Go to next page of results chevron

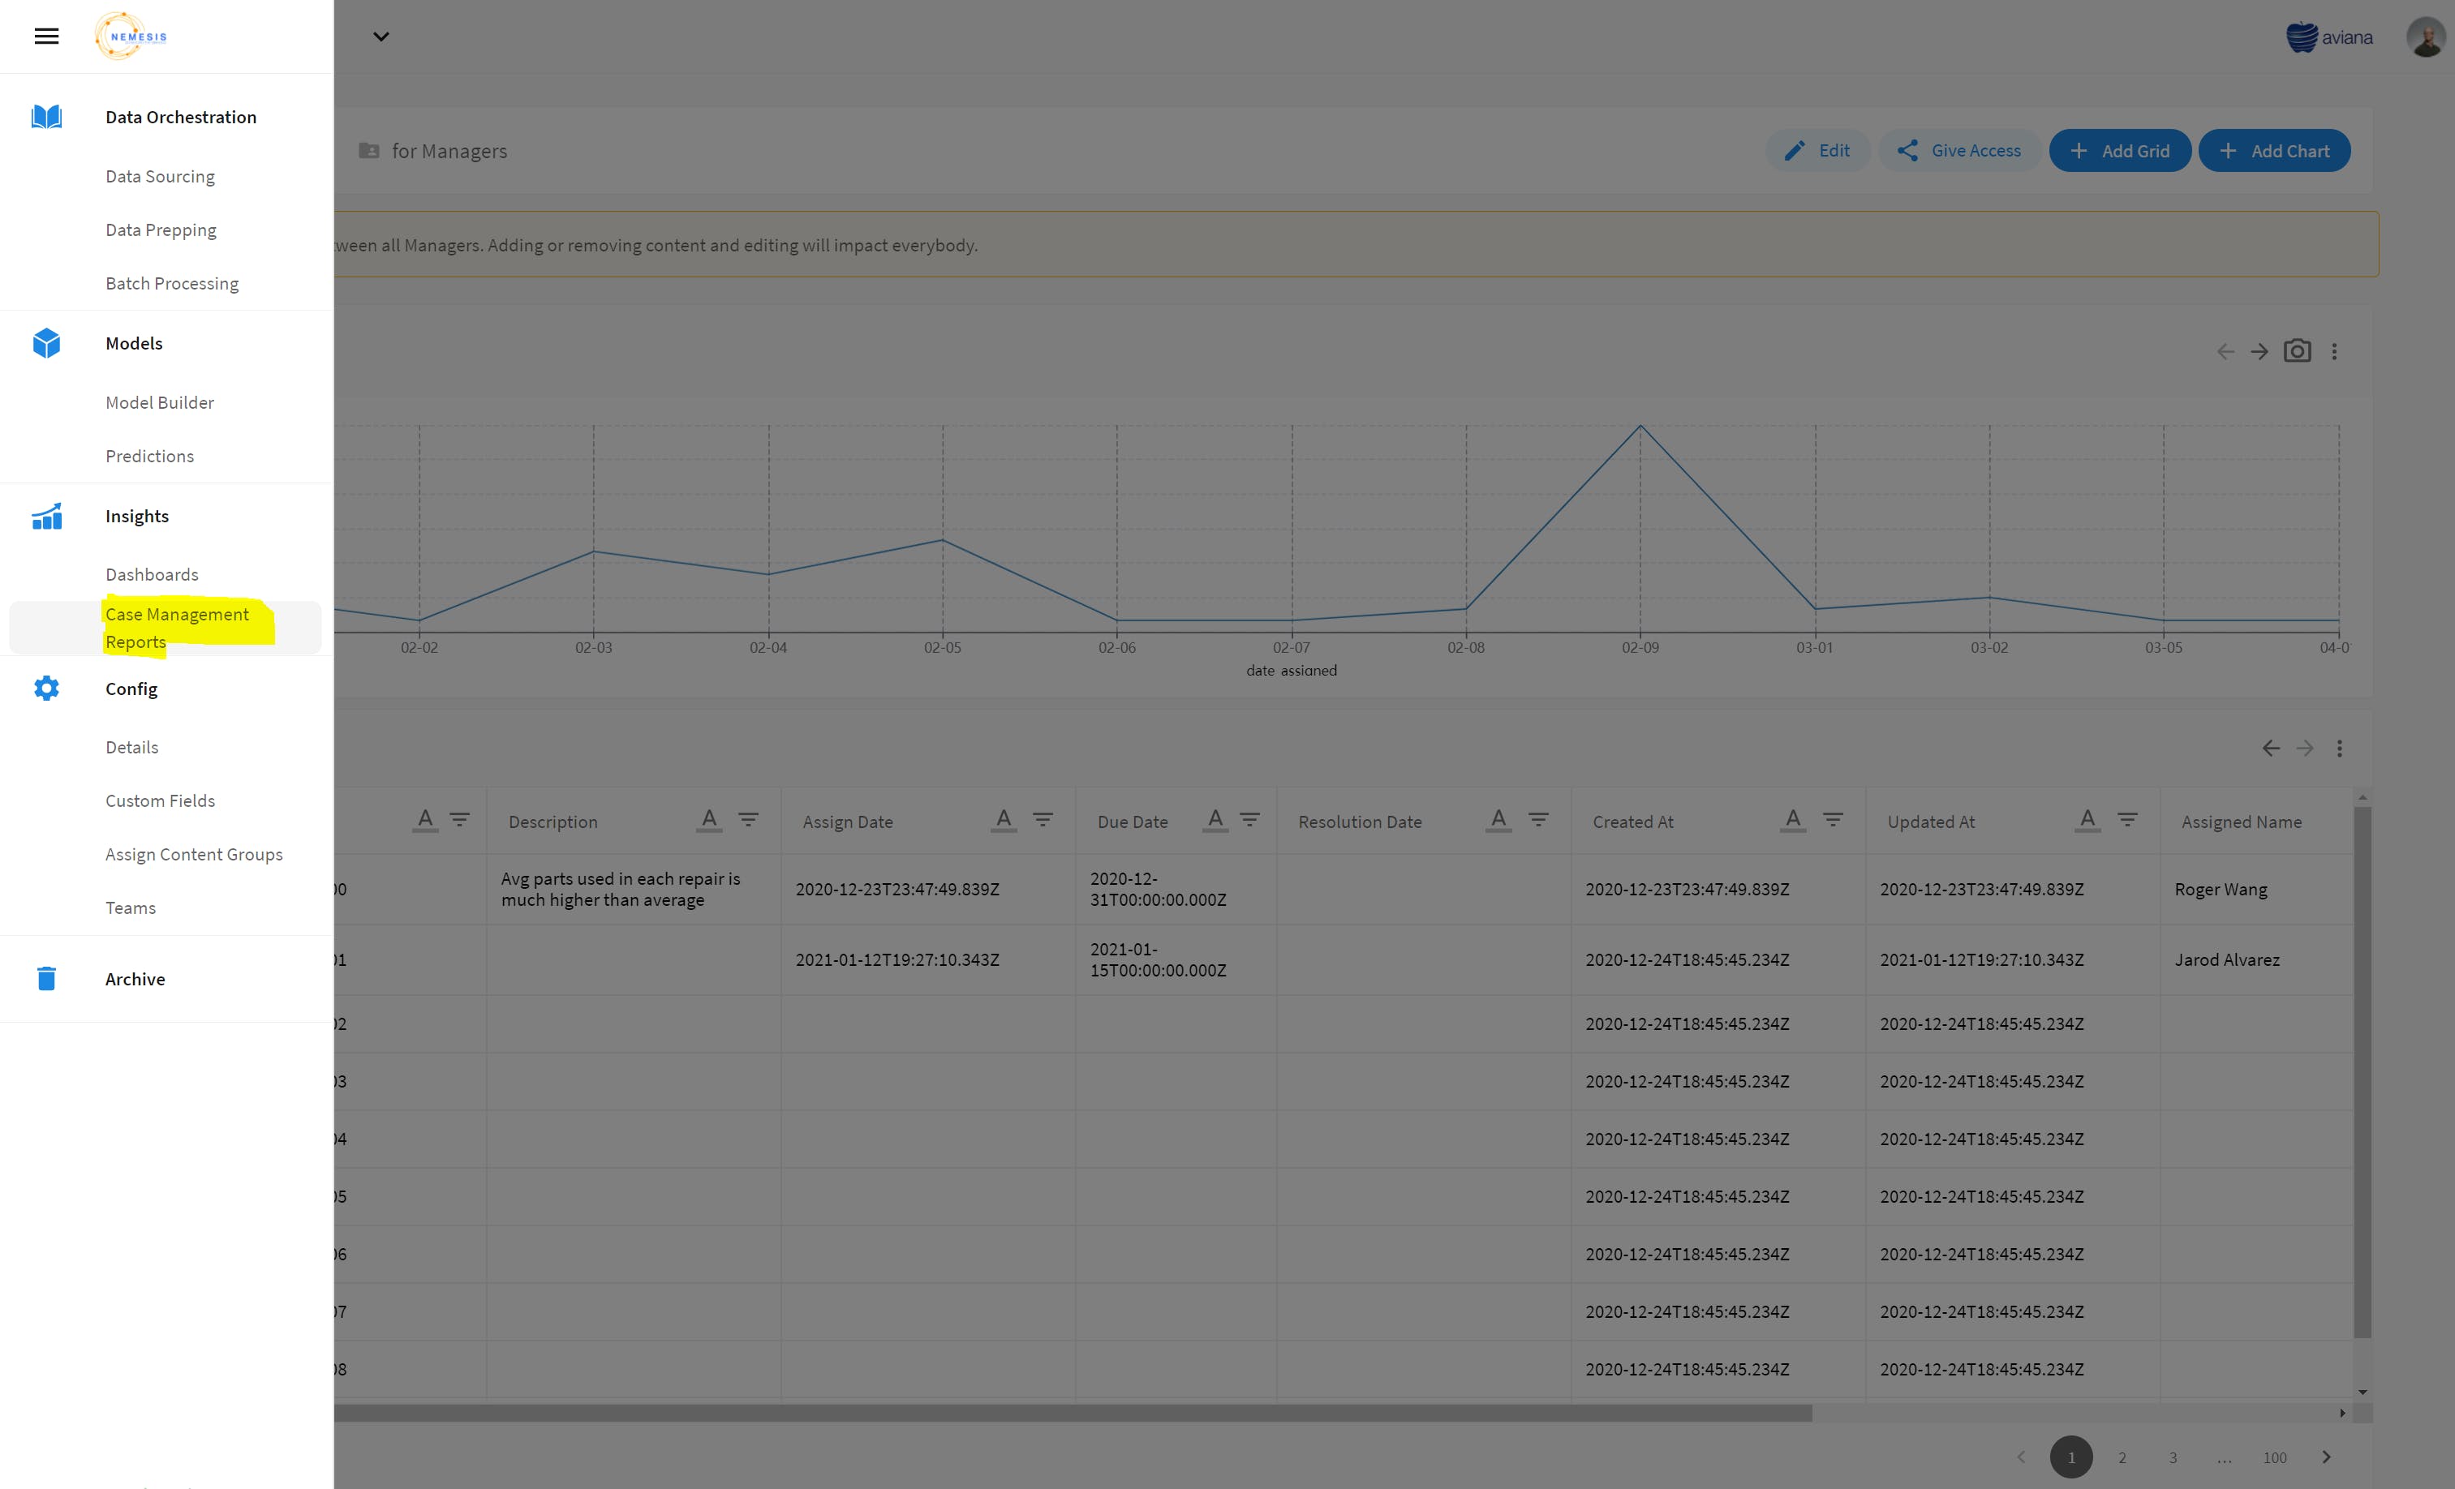pyautogui.click(x=2327, y=1456)
